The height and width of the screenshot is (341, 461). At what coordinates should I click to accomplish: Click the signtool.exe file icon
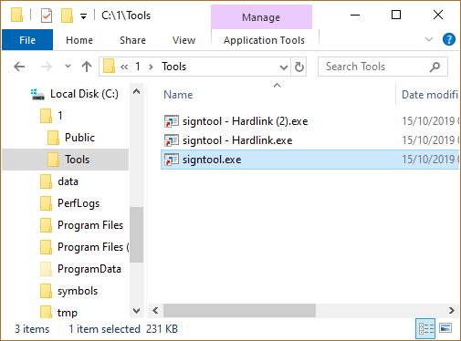tap(172, 160)
